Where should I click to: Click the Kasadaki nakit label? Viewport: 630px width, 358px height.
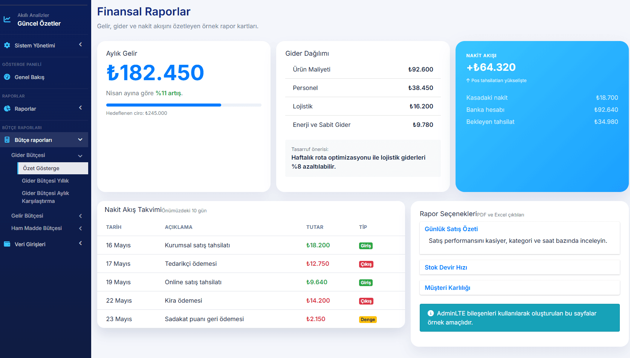487,97
